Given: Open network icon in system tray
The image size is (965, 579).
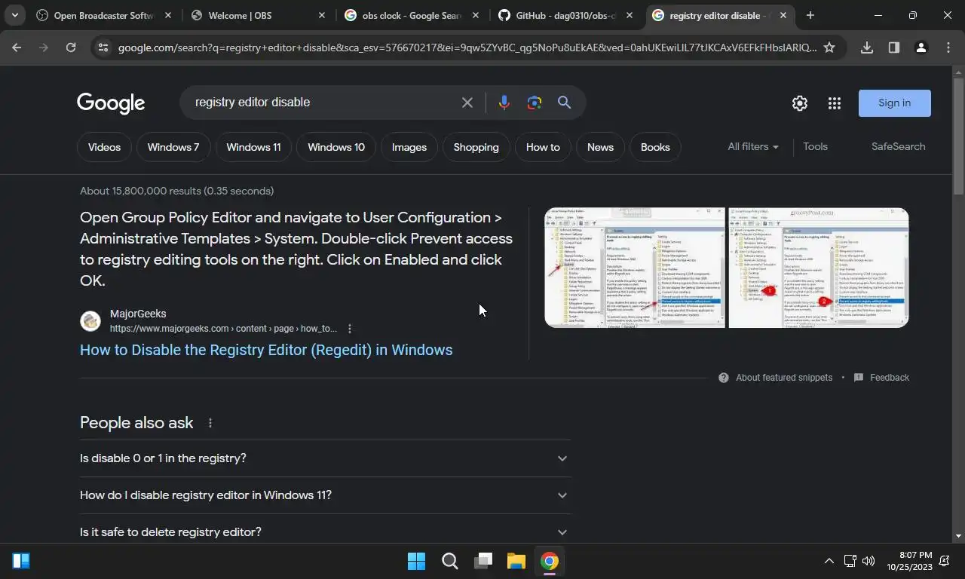Looking at the screenshot, I should [850, 561].
